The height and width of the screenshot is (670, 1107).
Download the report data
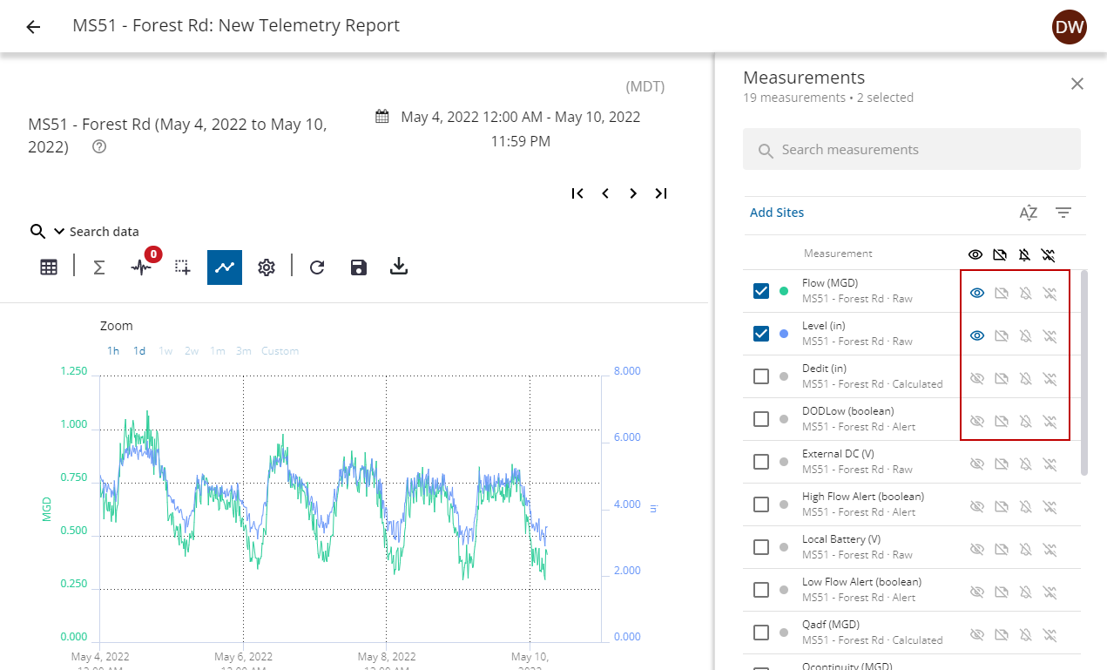(398, 267)
